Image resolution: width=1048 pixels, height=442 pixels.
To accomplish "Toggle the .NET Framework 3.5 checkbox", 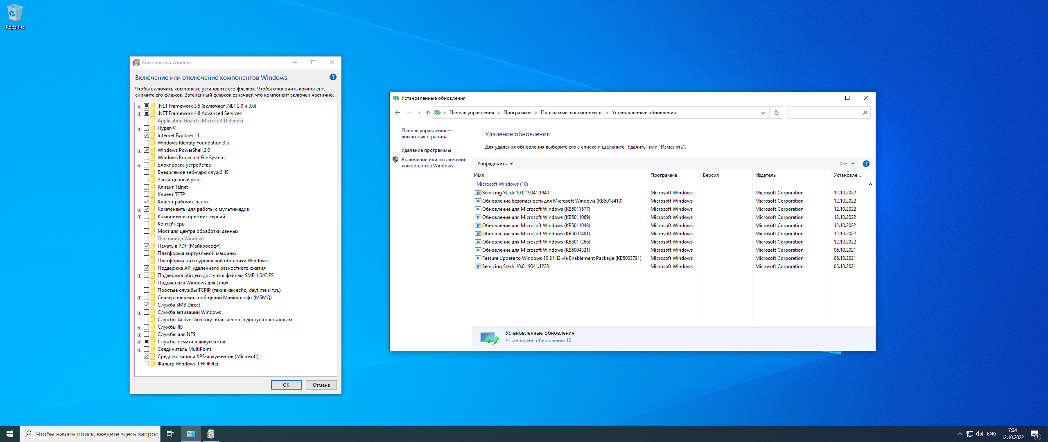I will tap(146, 106).
